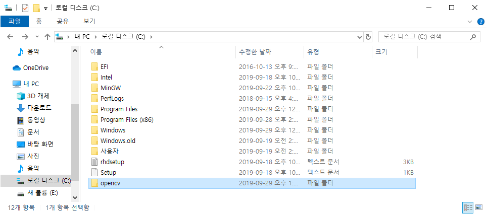Select 로컬 디스크 (C:) in the address breadcrumb

[x=123, y=37]
